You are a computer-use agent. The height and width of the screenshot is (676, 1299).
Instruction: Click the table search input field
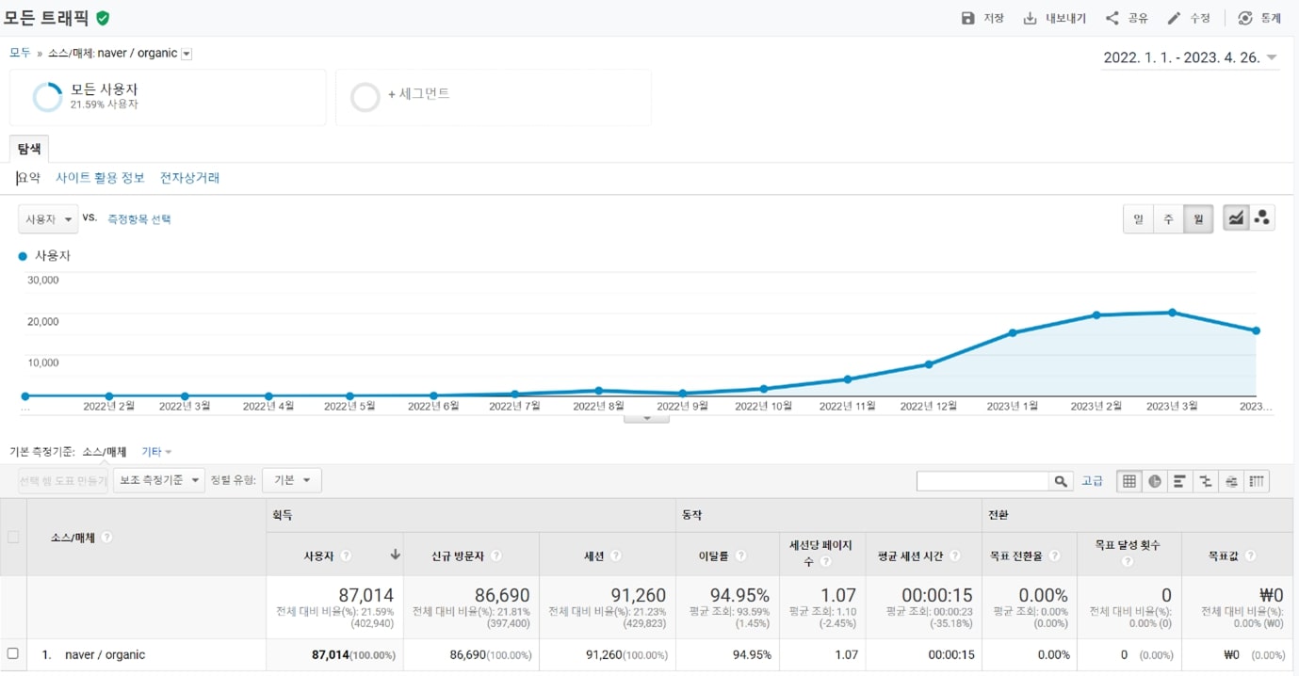click(982, 481)
